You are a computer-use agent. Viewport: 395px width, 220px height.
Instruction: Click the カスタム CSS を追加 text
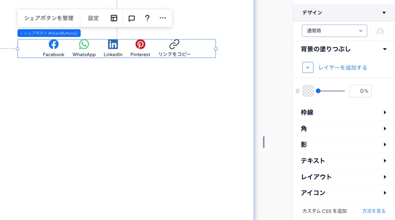(x=324, y=211)
